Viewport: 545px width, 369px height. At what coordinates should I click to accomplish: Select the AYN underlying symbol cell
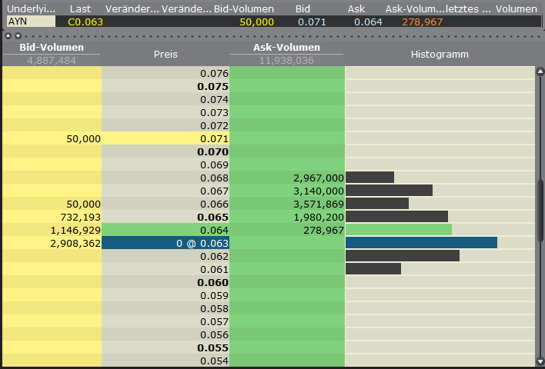(31, 22)
